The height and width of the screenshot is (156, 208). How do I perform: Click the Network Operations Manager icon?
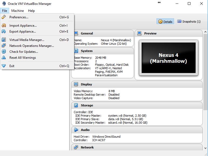(4, 46)
